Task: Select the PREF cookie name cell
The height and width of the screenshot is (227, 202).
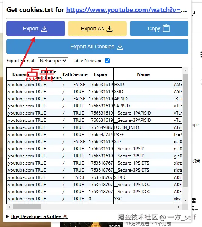Action: 143,135
